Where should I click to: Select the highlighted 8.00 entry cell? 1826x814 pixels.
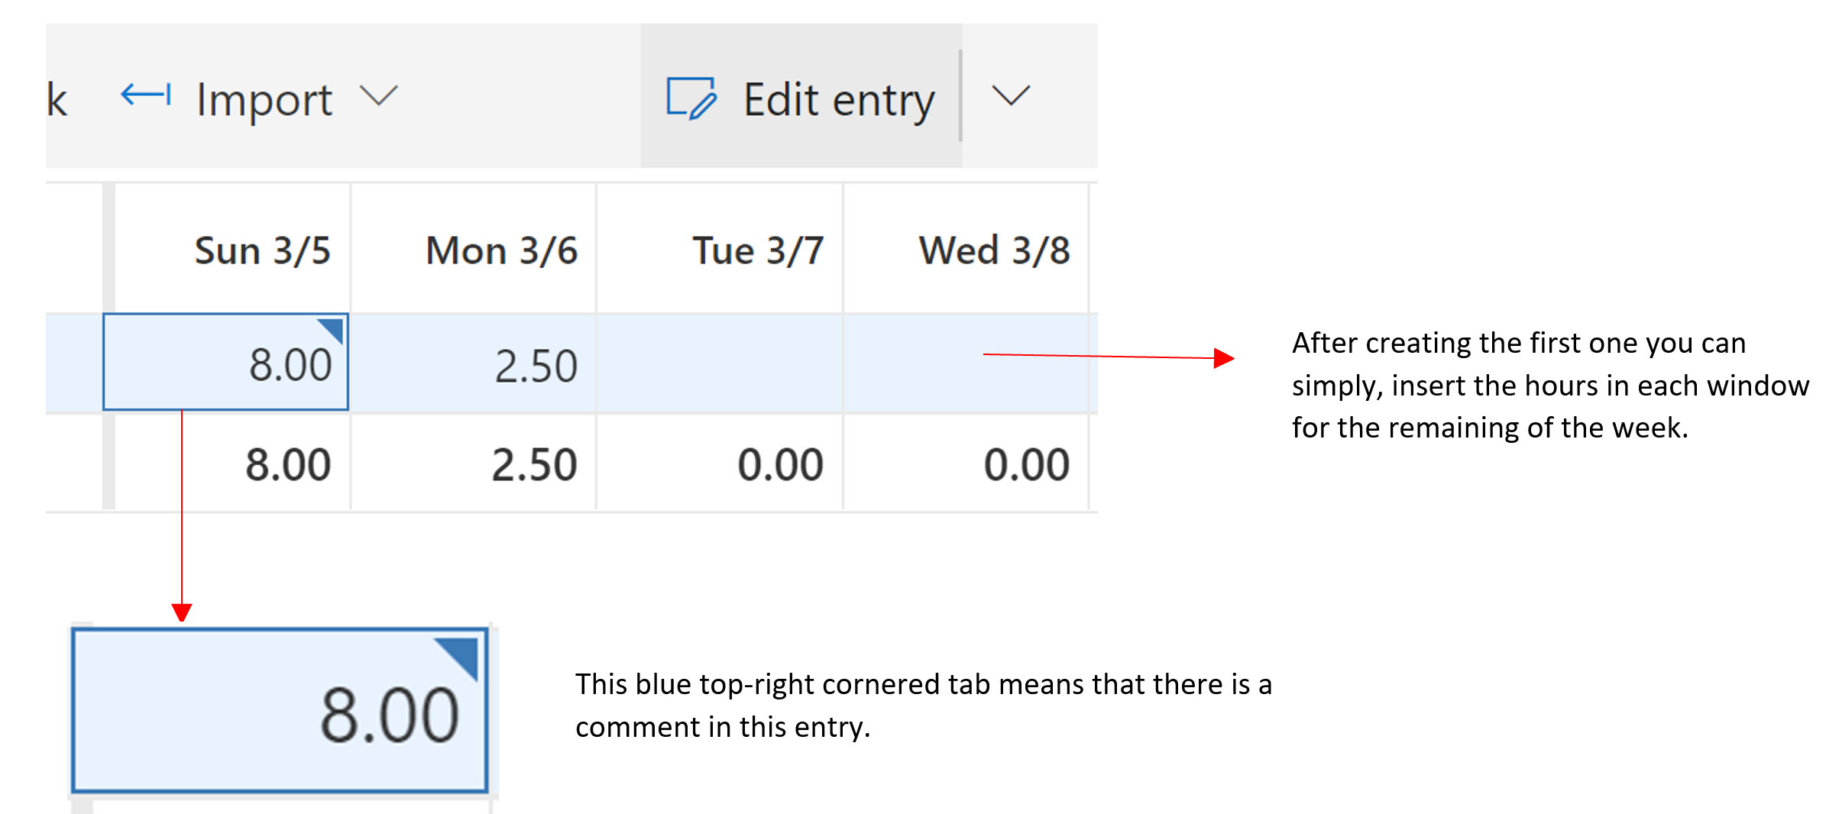coord(225,364)
